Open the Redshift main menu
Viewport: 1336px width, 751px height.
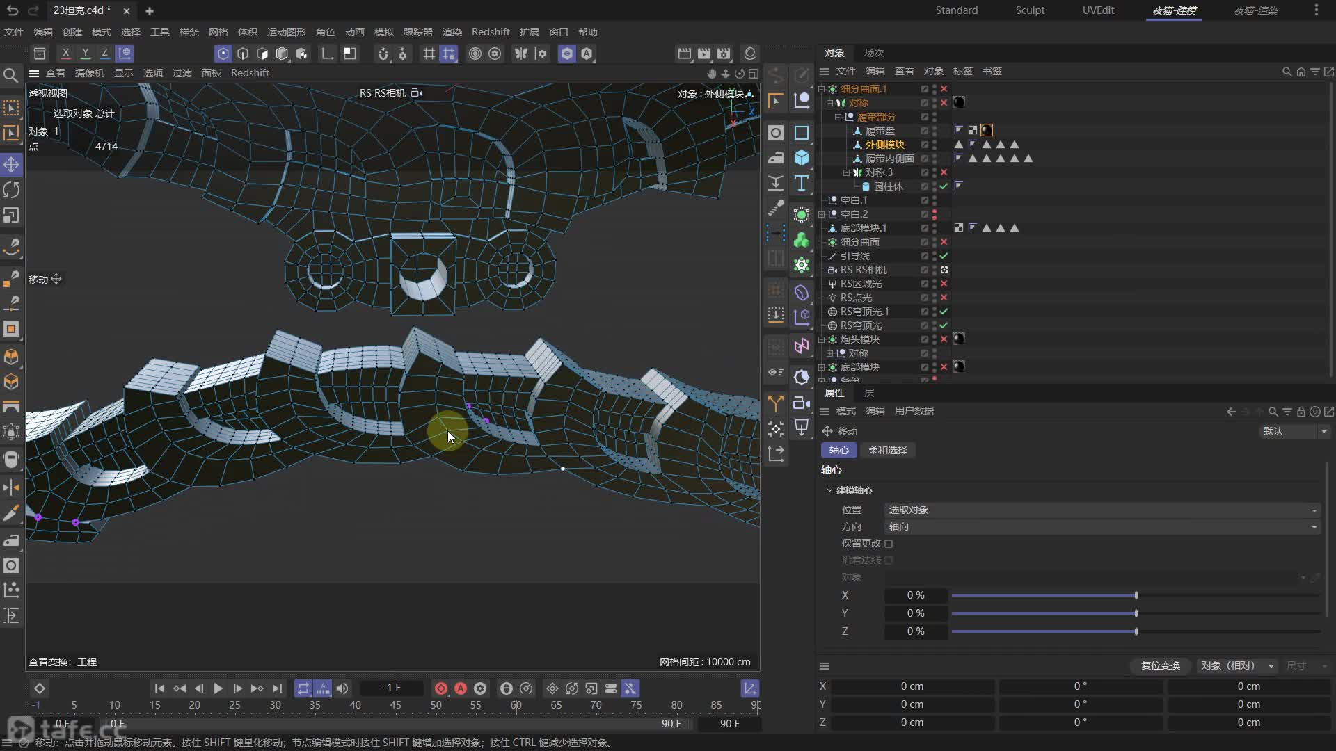click(491, 32)
